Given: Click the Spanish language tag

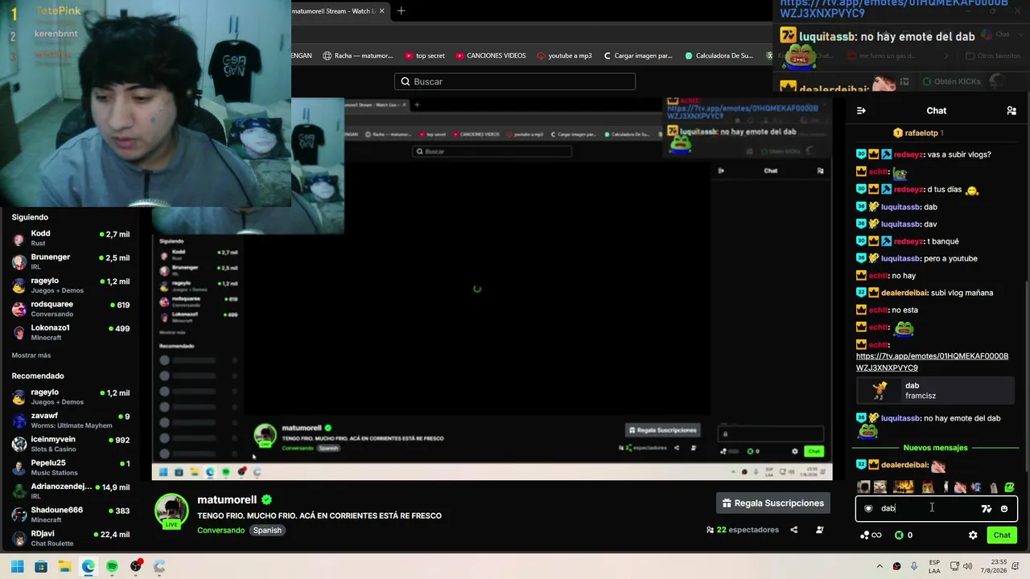Looking at the screenshot, I should click(267, 530).
